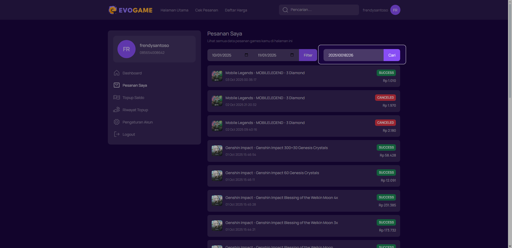
Task: Open the Daftar Harga menu
Action: click(236, 10)
